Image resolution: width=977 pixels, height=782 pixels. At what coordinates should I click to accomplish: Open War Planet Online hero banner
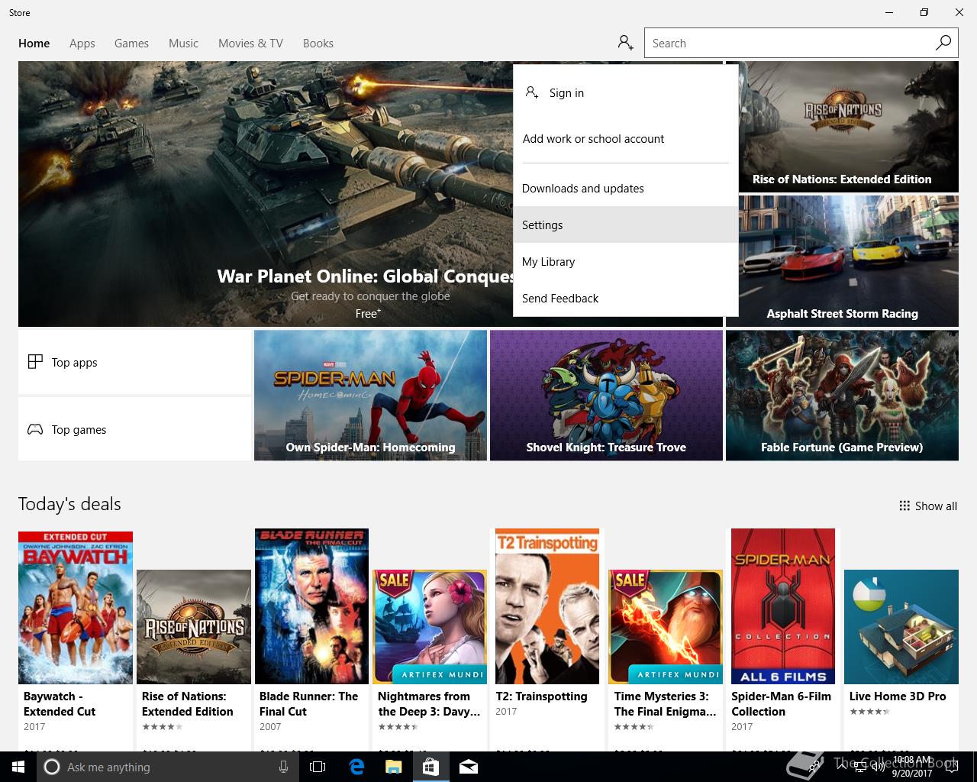pos(266,194)
